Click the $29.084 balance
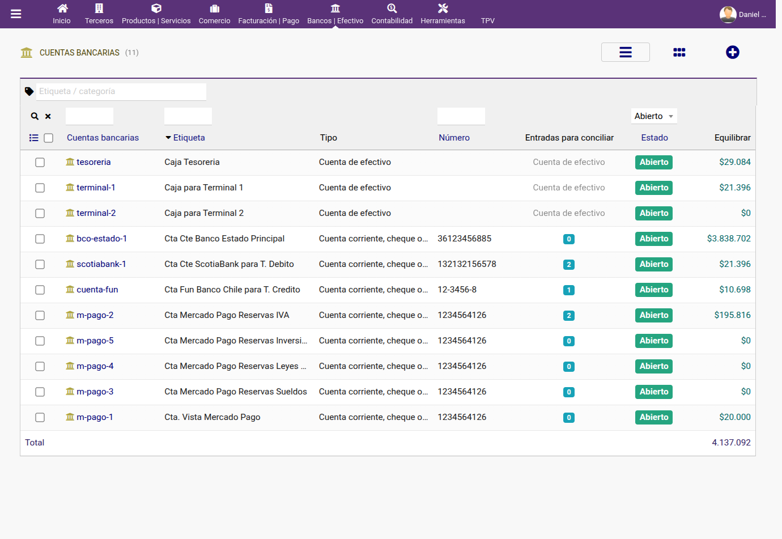Viewport: 782px width, 539px height. pyautogui.click(x=735, y=162)
